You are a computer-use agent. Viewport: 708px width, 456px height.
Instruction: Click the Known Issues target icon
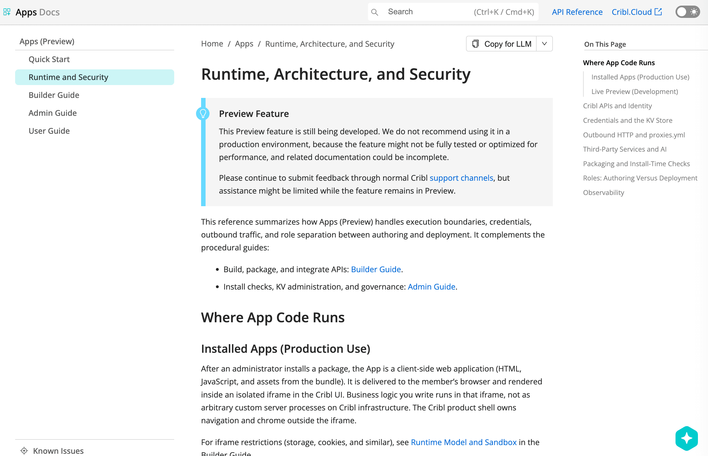24,451
